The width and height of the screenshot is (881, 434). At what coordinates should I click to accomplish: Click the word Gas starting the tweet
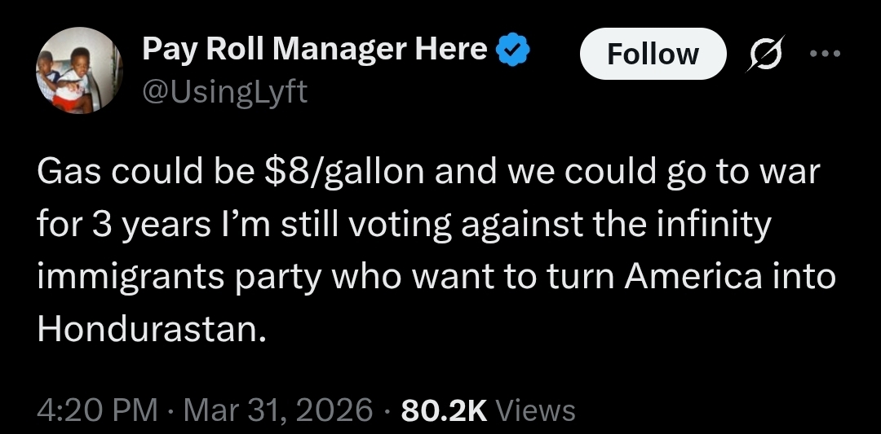[69, 172]
